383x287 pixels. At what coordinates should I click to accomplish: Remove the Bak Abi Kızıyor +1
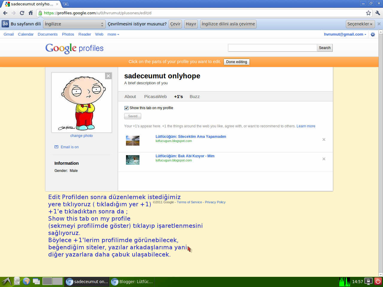[x=324, y=159]
